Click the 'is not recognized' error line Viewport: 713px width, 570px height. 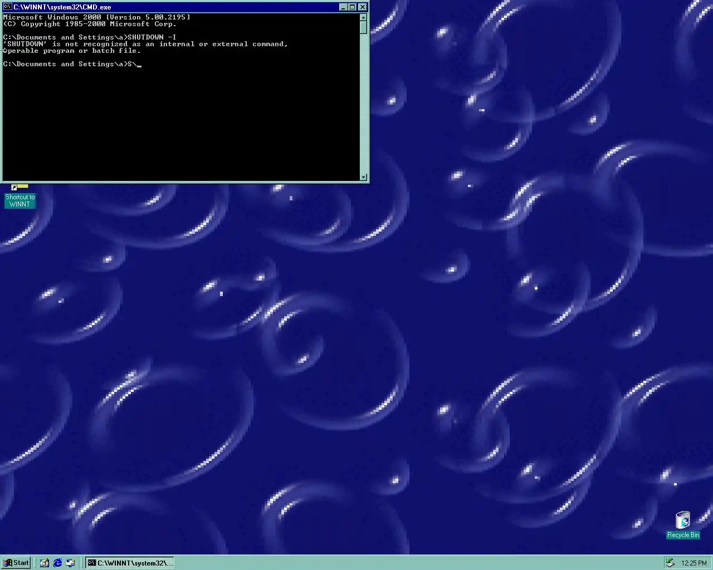coord(145,44)
